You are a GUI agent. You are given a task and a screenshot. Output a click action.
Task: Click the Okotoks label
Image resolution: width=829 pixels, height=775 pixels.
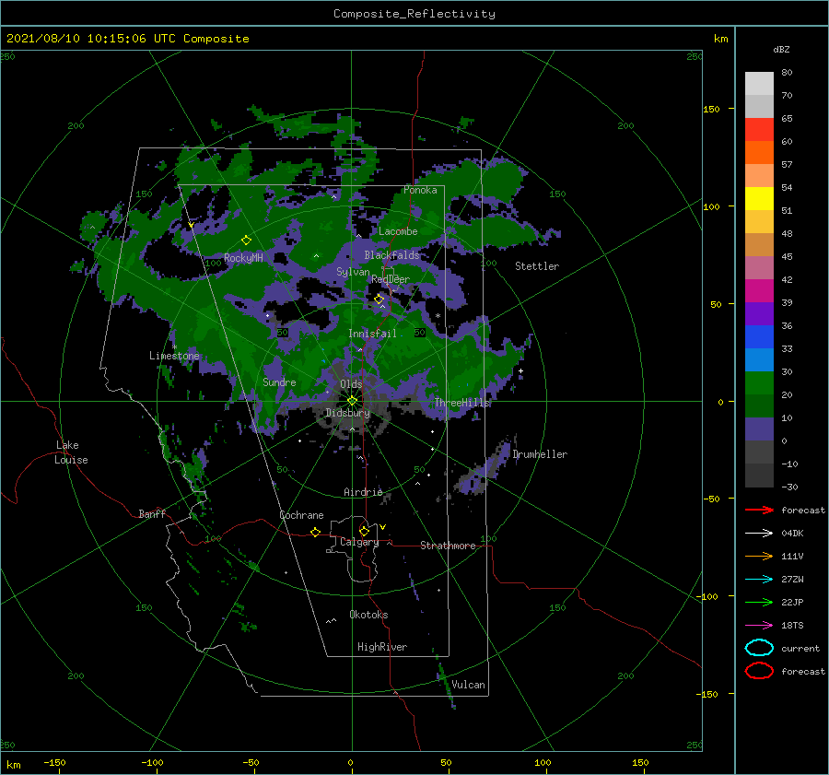point(368,615)
